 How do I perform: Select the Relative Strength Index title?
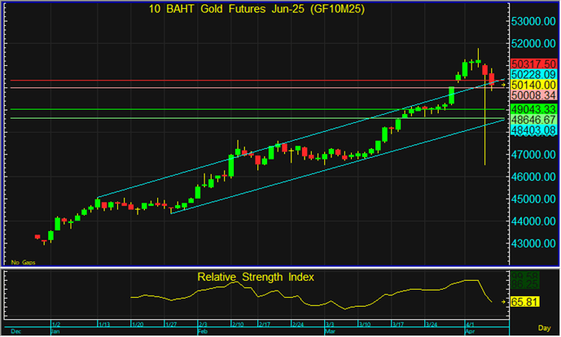click(256, 277)
